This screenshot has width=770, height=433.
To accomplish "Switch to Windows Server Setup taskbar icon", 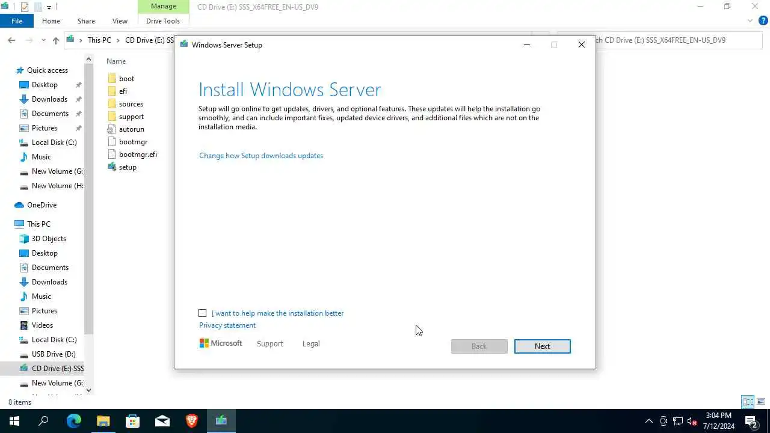I will (221, 421).
